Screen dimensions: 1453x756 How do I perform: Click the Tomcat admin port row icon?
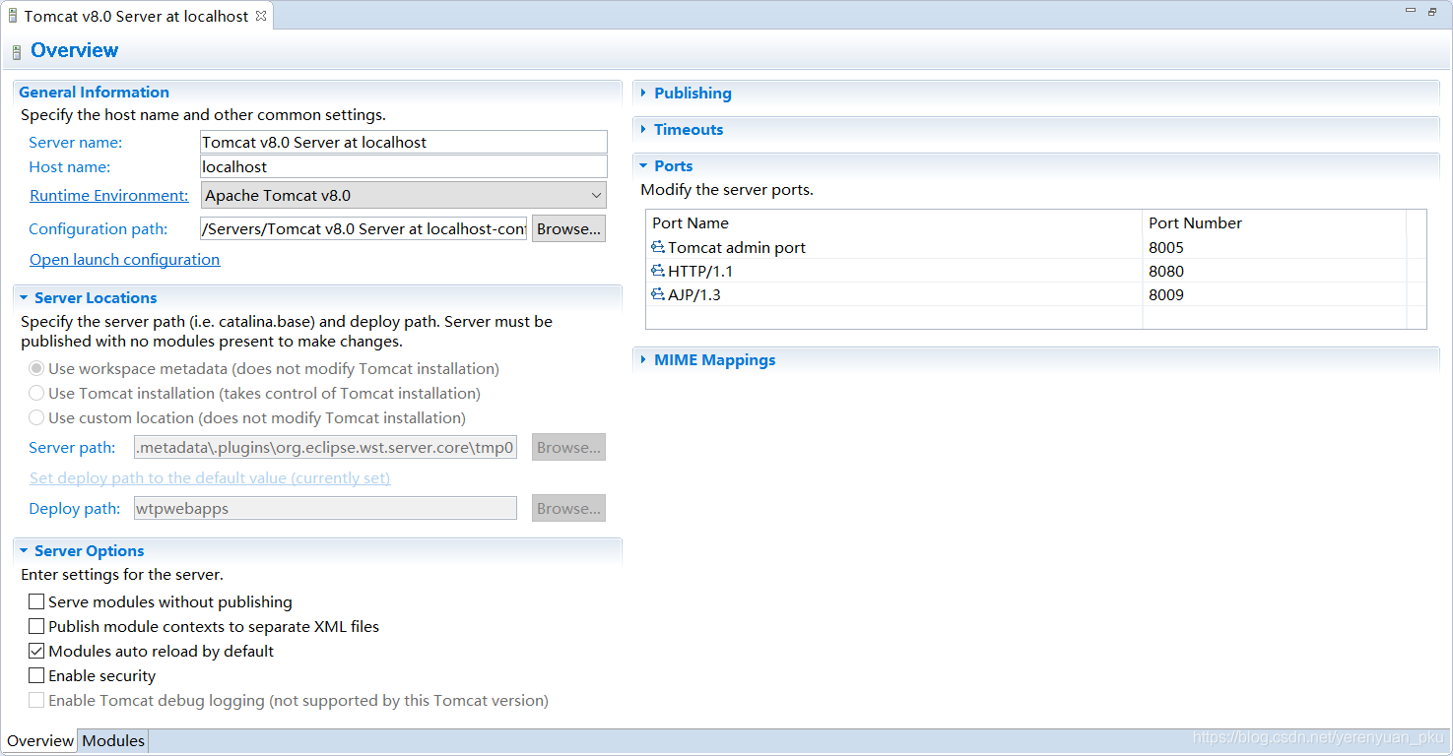coord(658,247)
